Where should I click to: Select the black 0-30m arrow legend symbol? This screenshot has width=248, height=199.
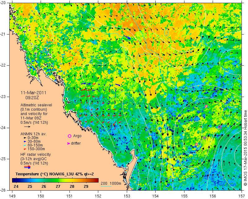click(25, 138)
